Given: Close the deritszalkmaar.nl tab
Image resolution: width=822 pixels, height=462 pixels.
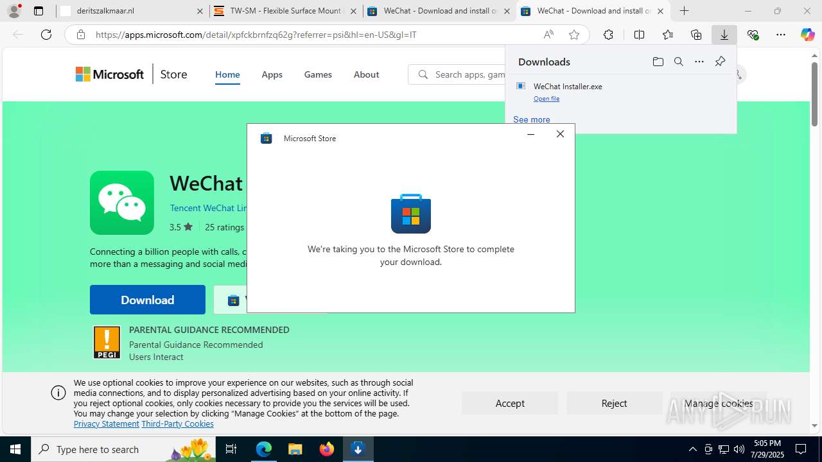Looking at the screenshot, I should (x=200, y=11).
